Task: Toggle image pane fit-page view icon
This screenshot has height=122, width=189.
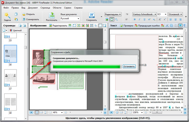Action: [37, 113]
